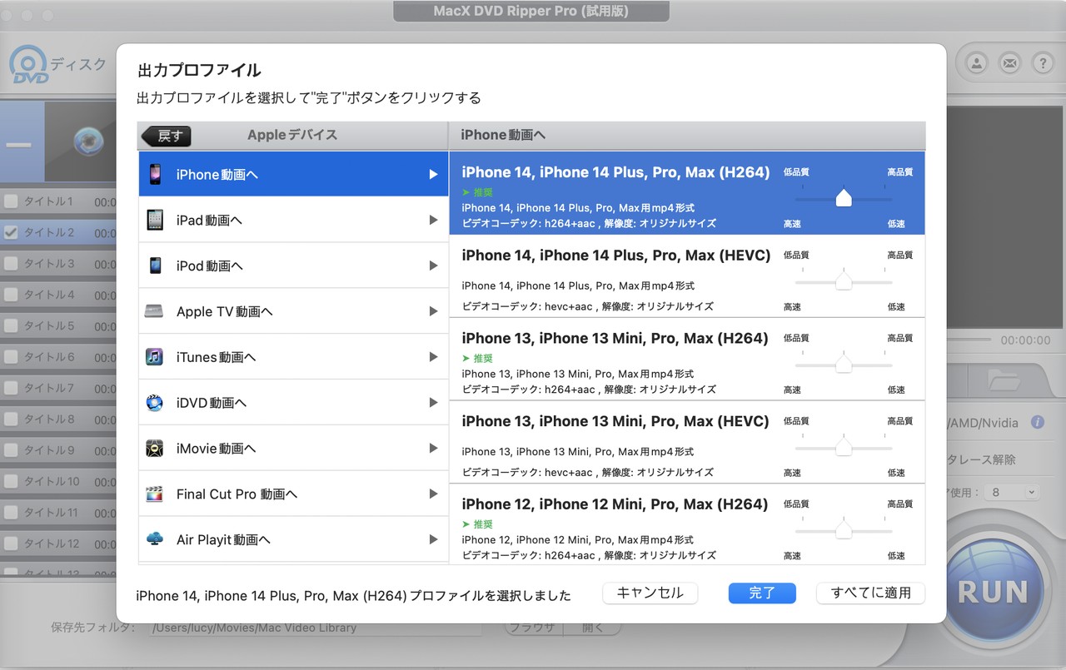Confirm with the 完了 button
Image resolution: width=1066 pixels, height=670 pixels.
[x=762, y=593]
